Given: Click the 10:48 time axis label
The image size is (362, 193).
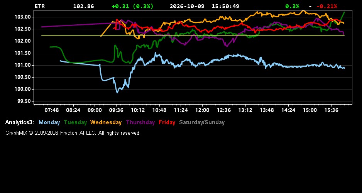Looking at the screenshot, I should pyautogui.click(x=159, y=110).
